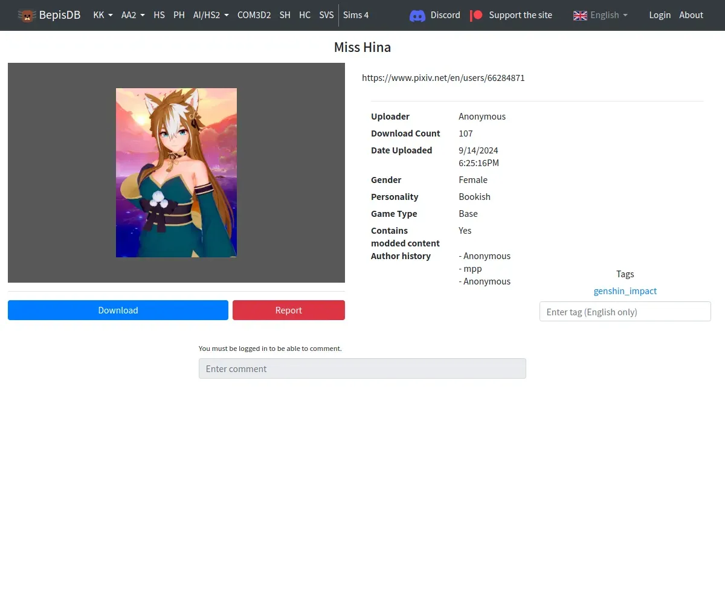725x604 pixels.
Task: Click the logged-in comment notice text
Action: pos(270,349)
